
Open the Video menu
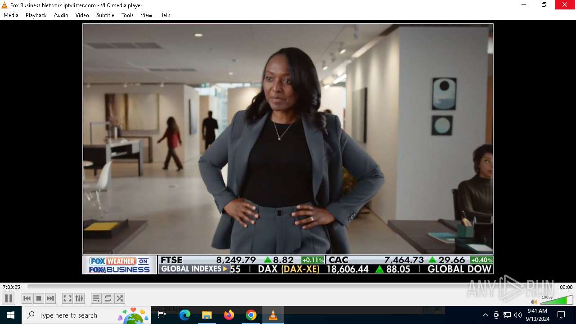(x=82, y=15)
